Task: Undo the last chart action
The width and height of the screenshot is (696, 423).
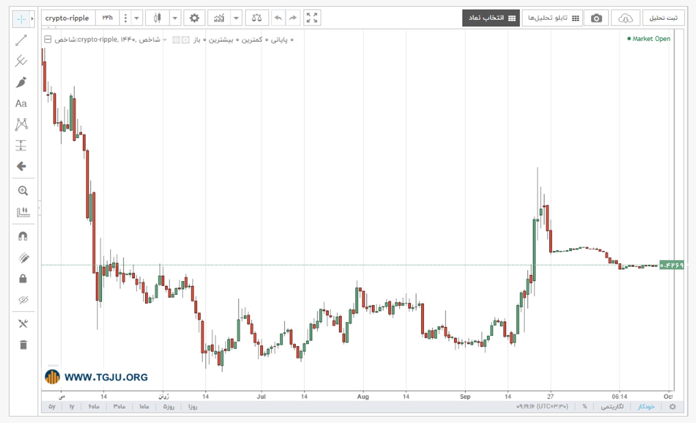Action: [278, 18]
